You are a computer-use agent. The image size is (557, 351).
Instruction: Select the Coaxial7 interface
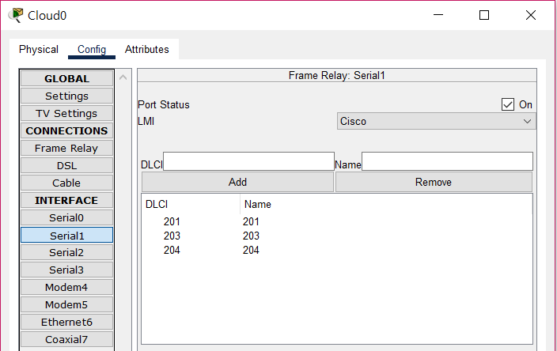[66, 339]
